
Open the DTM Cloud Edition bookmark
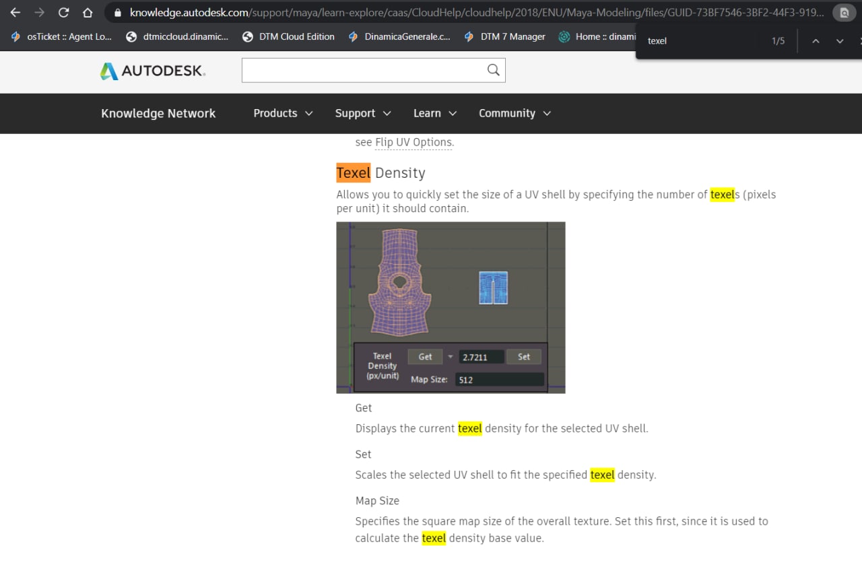point(288,37)
